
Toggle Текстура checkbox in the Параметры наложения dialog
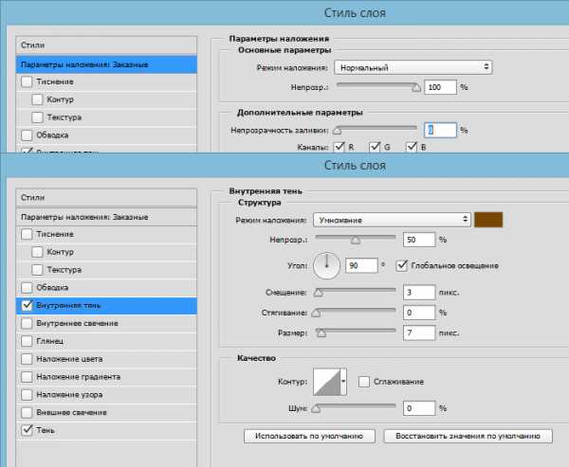tap(37, 117)
